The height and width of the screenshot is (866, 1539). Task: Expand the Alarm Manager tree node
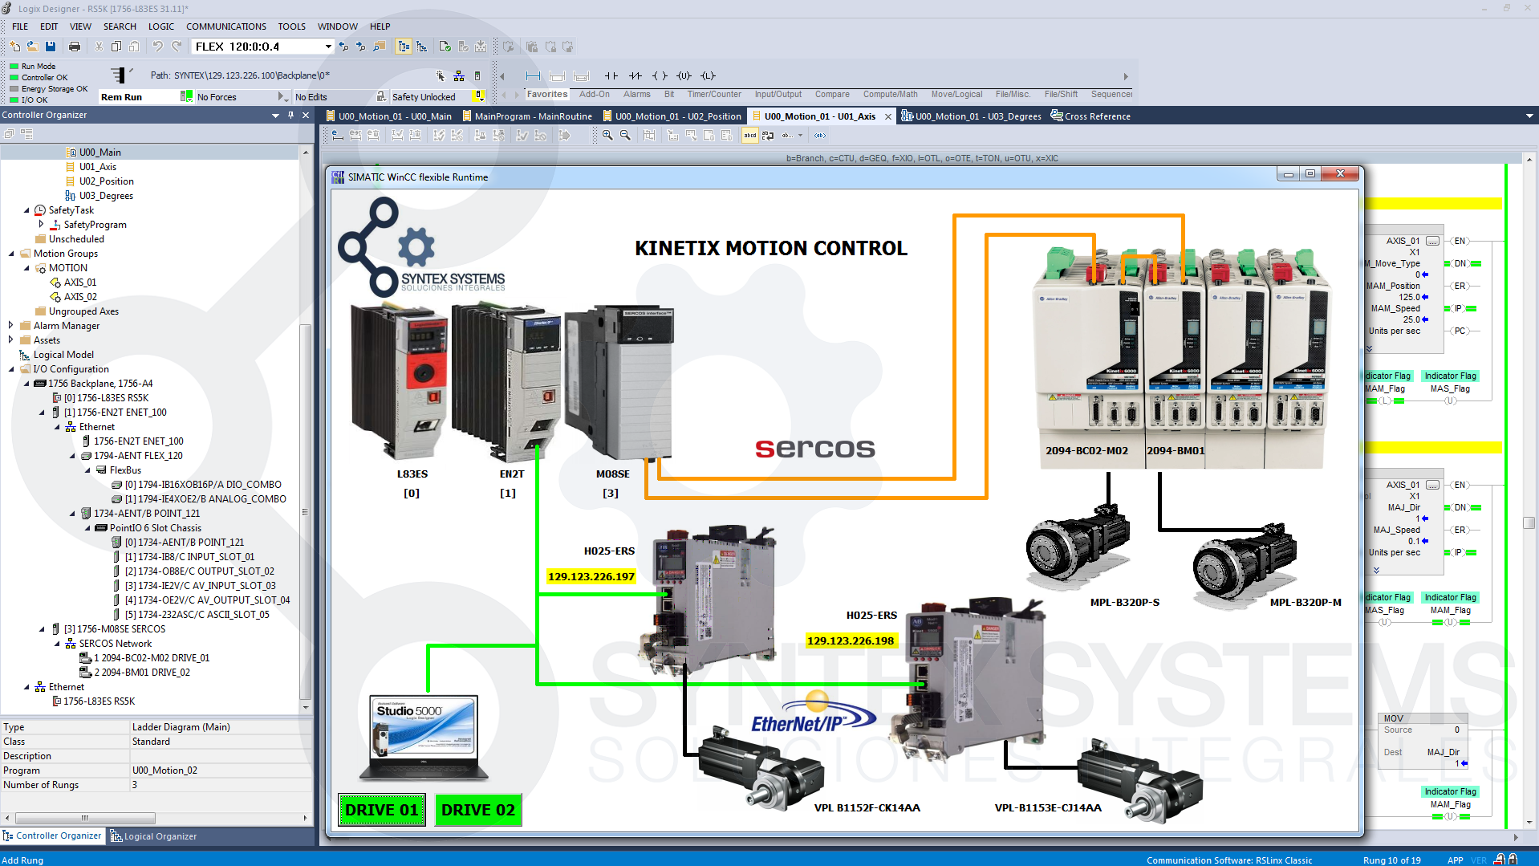pyautogui.click(x=10, y=325)
